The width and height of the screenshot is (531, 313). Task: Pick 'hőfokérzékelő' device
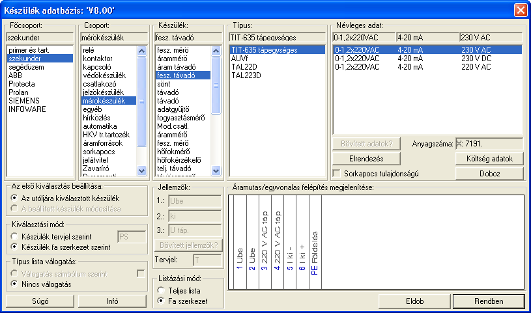(x=183, y=160)
